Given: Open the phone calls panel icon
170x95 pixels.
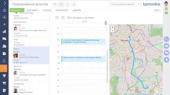Looking at the screenshot, I should [167, 39].
